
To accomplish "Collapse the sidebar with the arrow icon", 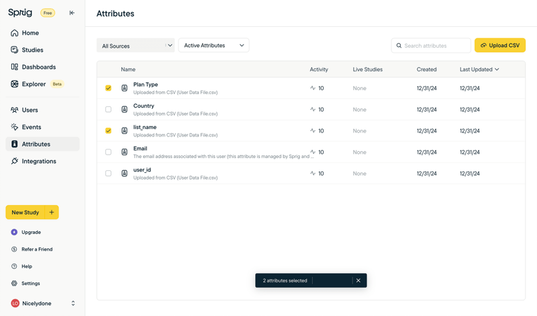I will tap(72, 13).
